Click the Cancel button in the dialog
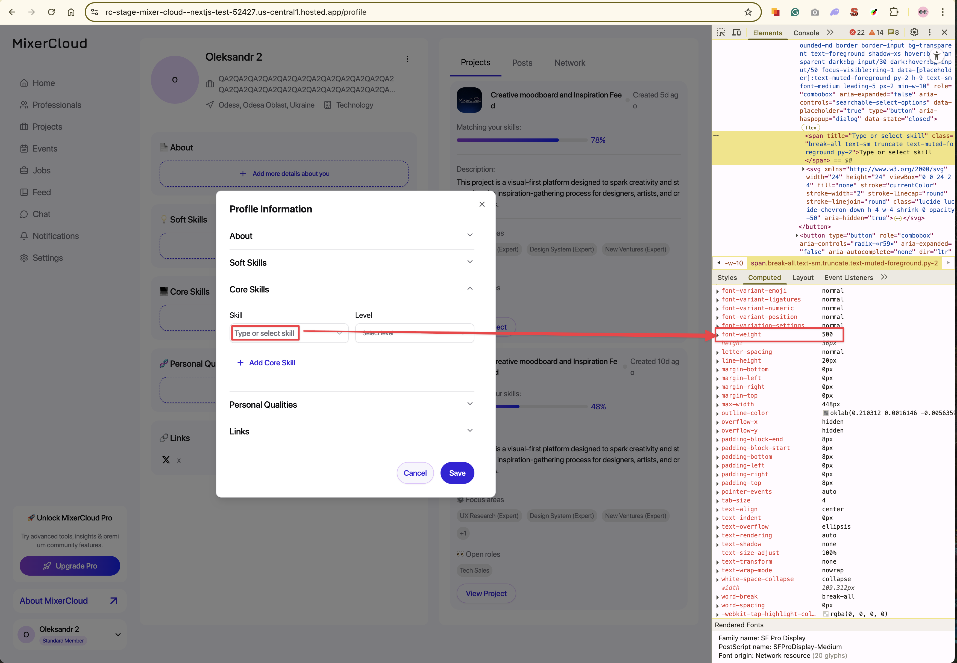The height and width of the screenshot is (663, 957). [415, 473]
